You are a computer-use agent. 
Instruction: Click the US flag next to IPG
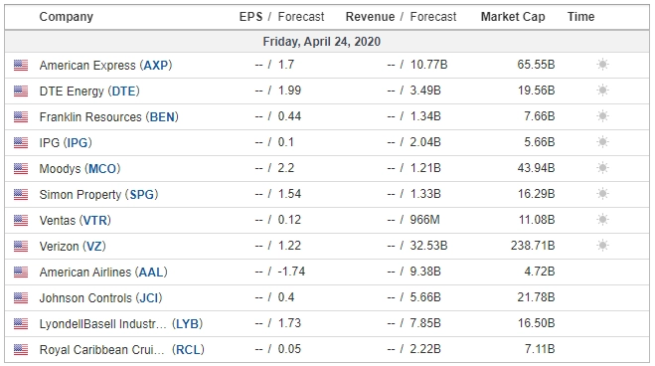tap(21, 143)
